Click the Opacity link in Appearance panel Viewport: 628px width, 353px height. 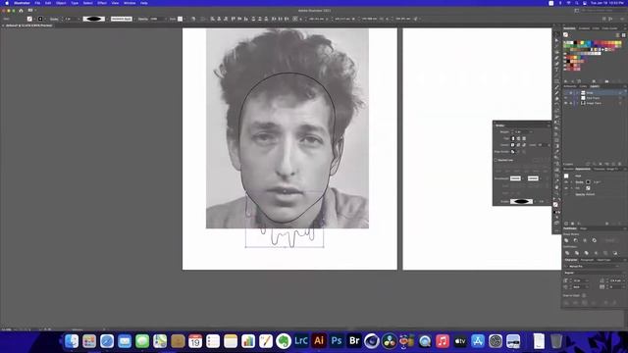pyautogui.click(x=580, y=194)
